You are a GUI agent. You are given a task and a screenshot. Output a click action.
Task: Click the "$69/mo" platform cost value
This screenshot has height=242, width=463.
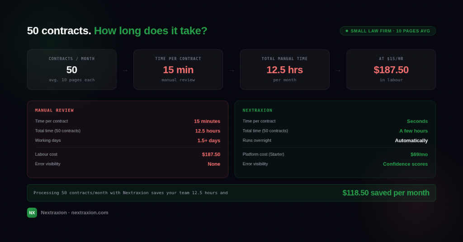coord(419,154)
